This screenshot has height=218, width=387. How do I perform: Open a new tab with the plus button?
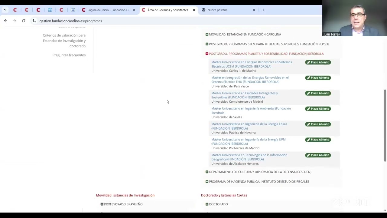click(263, 10)
